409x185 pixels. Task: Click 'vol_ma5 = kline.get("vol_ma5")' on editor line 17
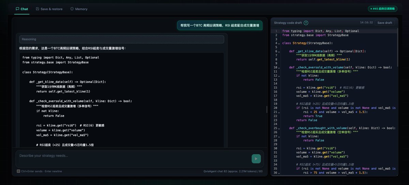pos(322,96)
